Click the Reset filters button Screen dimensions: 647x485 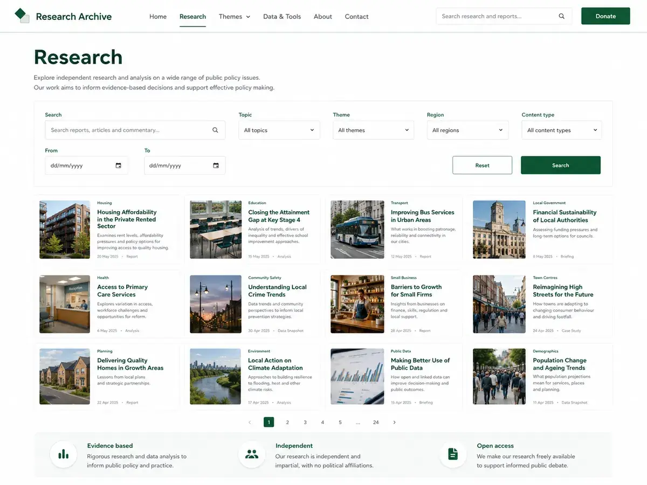coord(483,165)
